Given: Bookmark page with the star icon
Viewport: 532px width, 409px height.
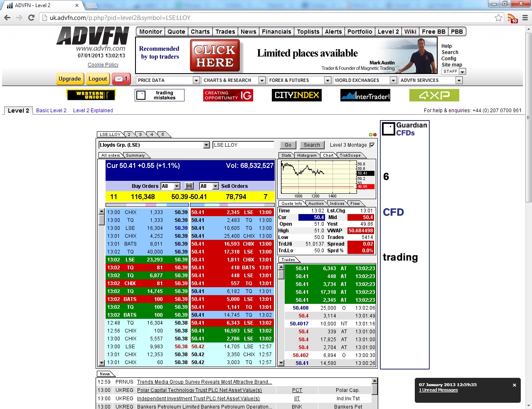Looking at the screenshot, I should pyautogui.click(x=498, y=18).
